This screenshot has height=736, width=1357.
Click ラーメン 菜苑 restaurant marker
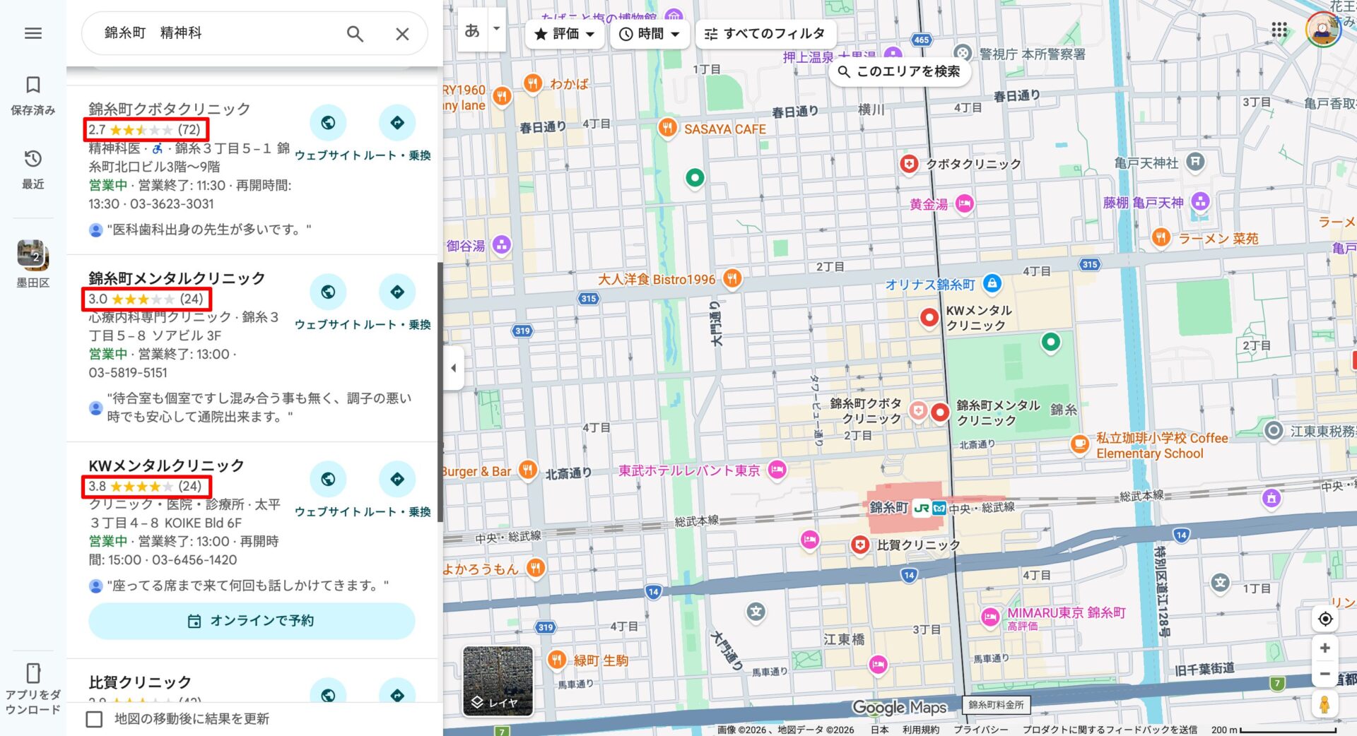click(x=1161, y=237)
